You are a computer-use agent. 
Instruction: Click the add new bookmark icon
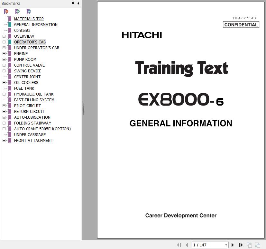pyautogui.click(x=17, y=12)
